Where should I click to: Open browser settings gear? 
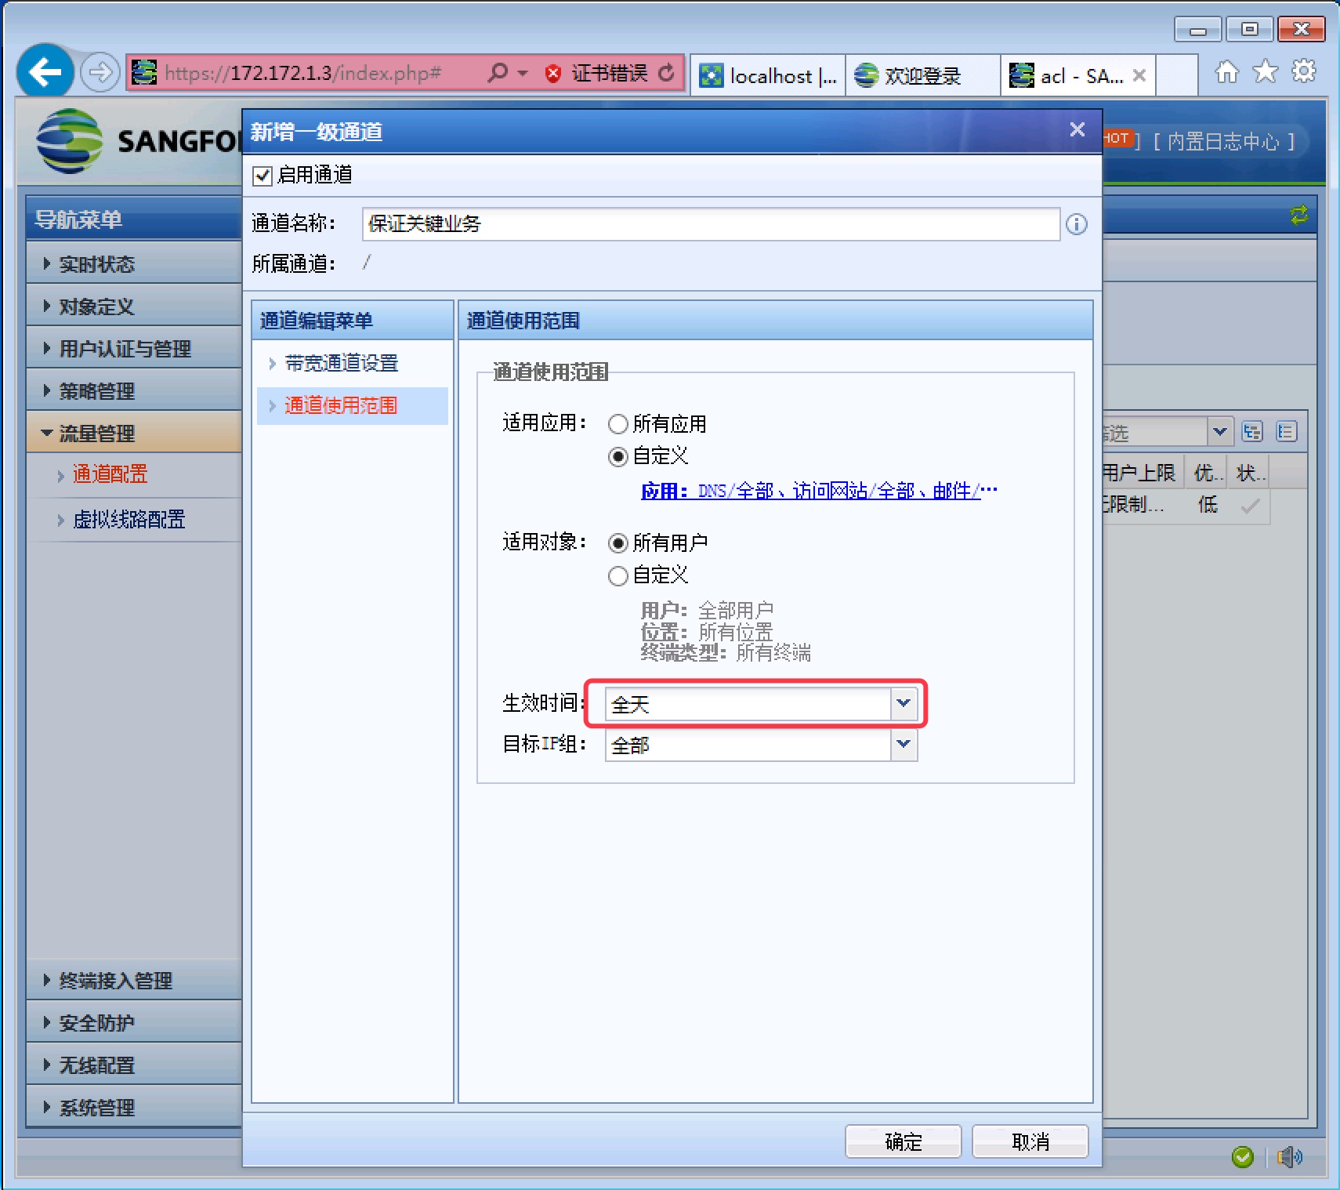click(x=1304, y=71)
